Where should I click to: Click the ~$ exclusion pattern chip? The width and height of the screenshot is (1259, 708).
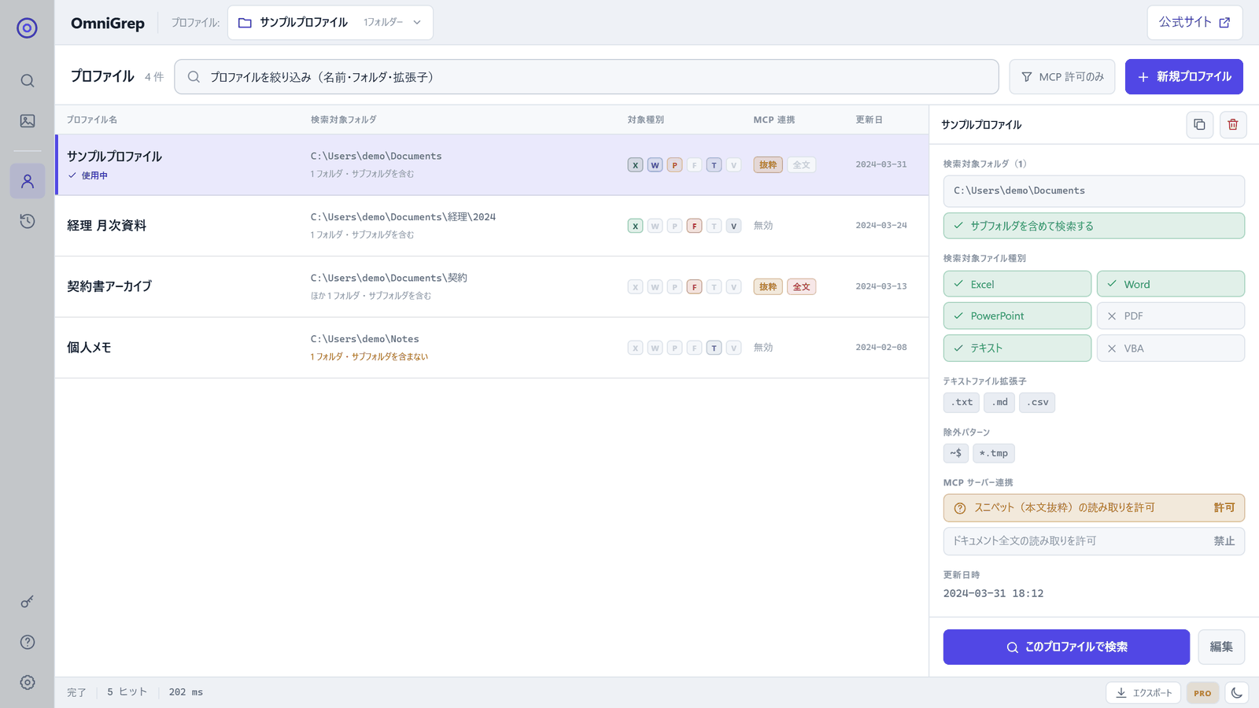956,454
